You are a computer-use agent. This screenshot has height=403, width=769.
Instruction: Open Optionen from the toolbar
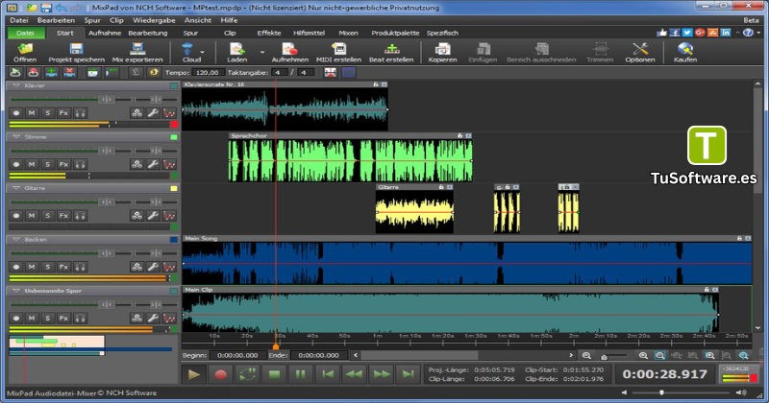[639, 52]
